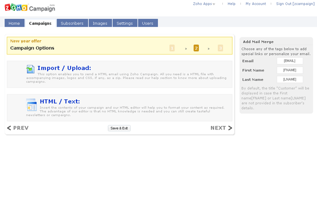Click the [EMAIL] merge tag field
This screenshot has height=200, width=317.
[290, 61]
